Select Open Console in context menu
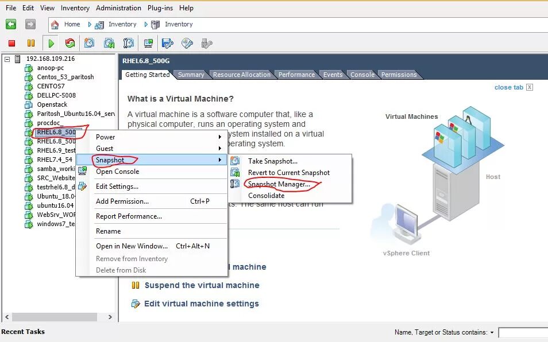Screen dimensions: 548x342 coord(117,172)
